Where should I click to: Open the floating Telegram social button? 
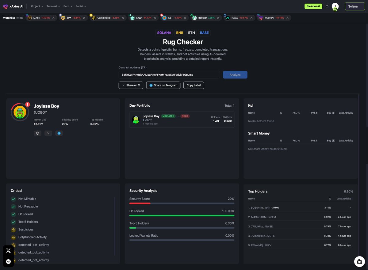pos(8,261)
